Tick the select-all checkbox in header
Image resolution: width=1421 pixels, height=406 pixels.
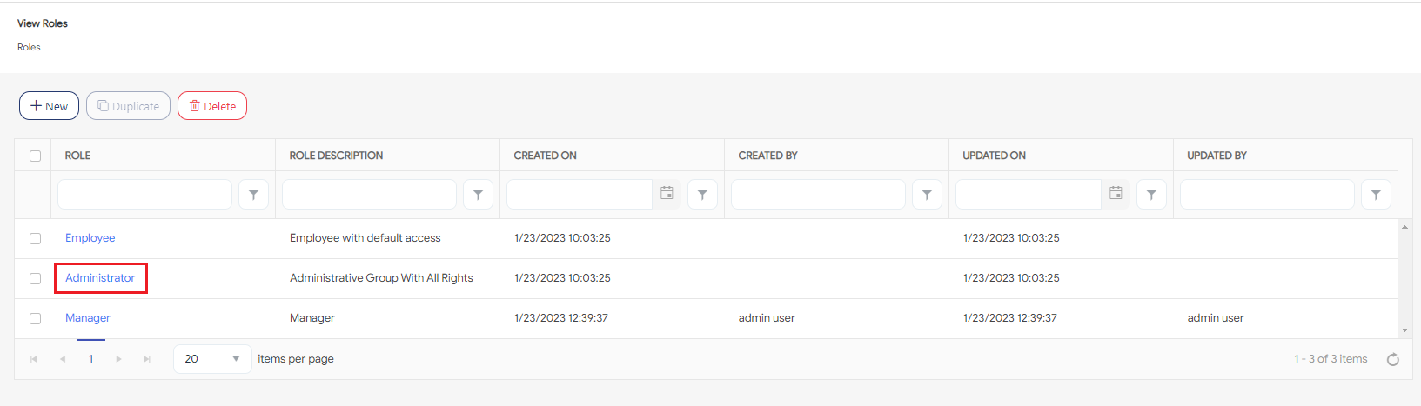pos(36,156)
